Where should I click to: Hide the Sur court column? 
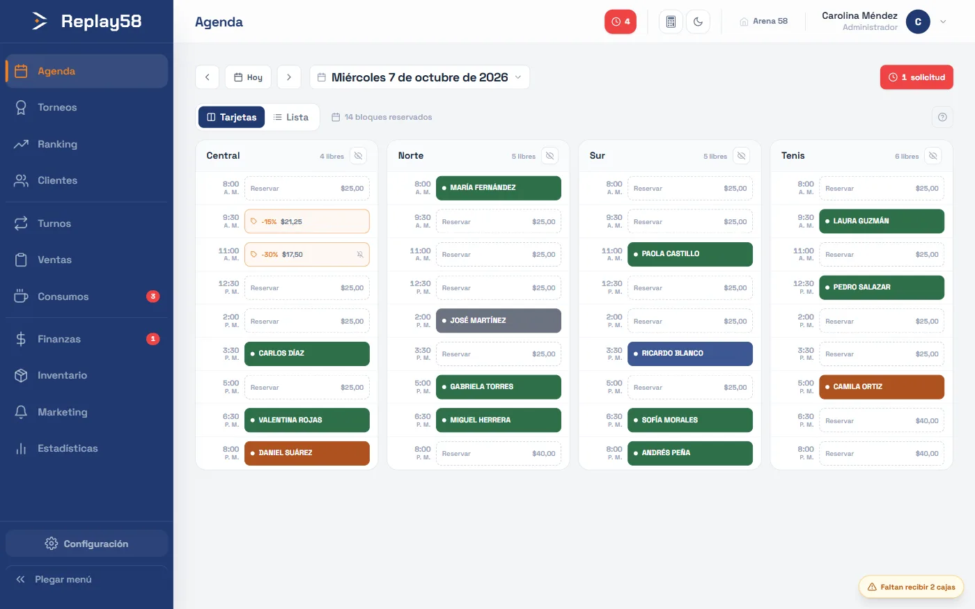tap(742, 156)
